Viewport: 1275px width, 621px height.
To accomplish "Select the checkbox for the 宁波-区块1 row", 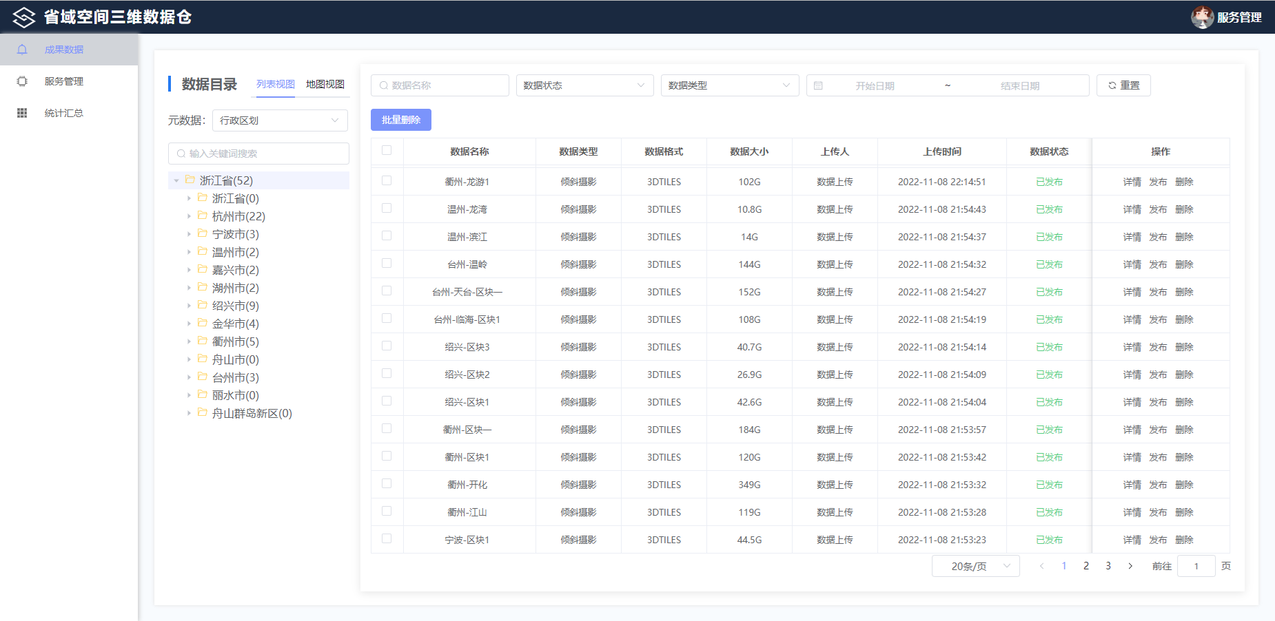I will click(387, 539).
